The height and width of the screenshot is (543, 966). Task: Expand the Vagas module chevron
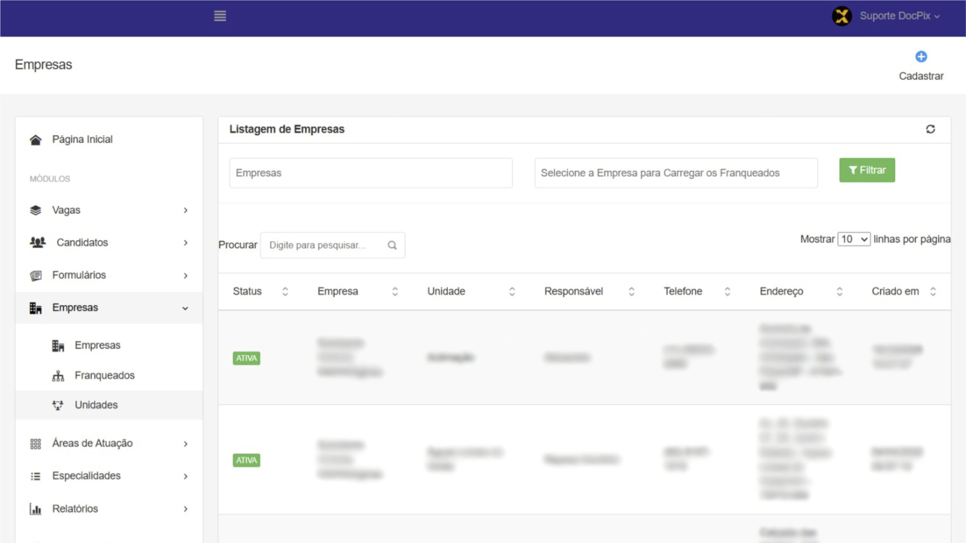[x=185, y=210]
